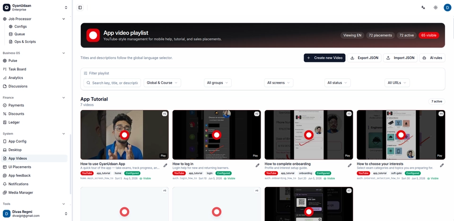Open video thumbnail number 7
454x221 pixels.
309,204
